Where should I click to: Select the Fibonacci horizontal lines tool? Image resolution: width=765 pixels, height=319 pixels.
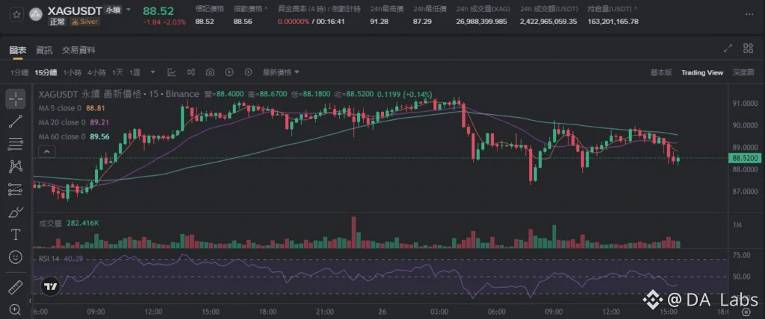click(16, 144)
